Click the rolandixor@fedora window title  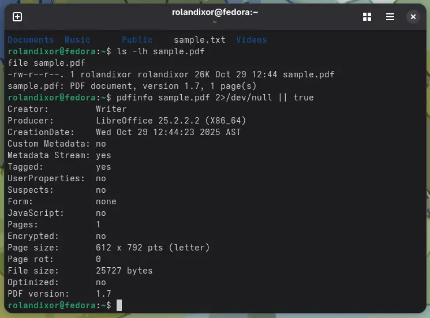coord(215,12)
